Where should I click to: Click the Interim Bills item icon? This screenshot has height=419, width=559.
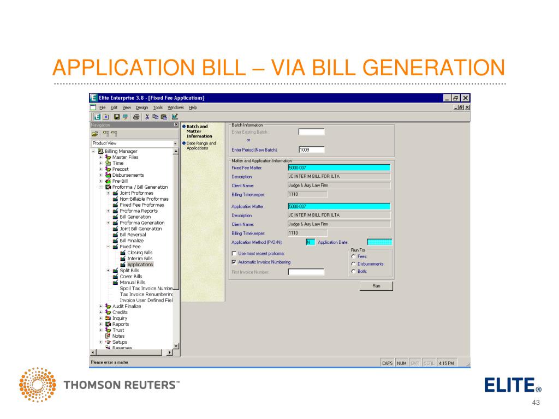pos(123,259)
